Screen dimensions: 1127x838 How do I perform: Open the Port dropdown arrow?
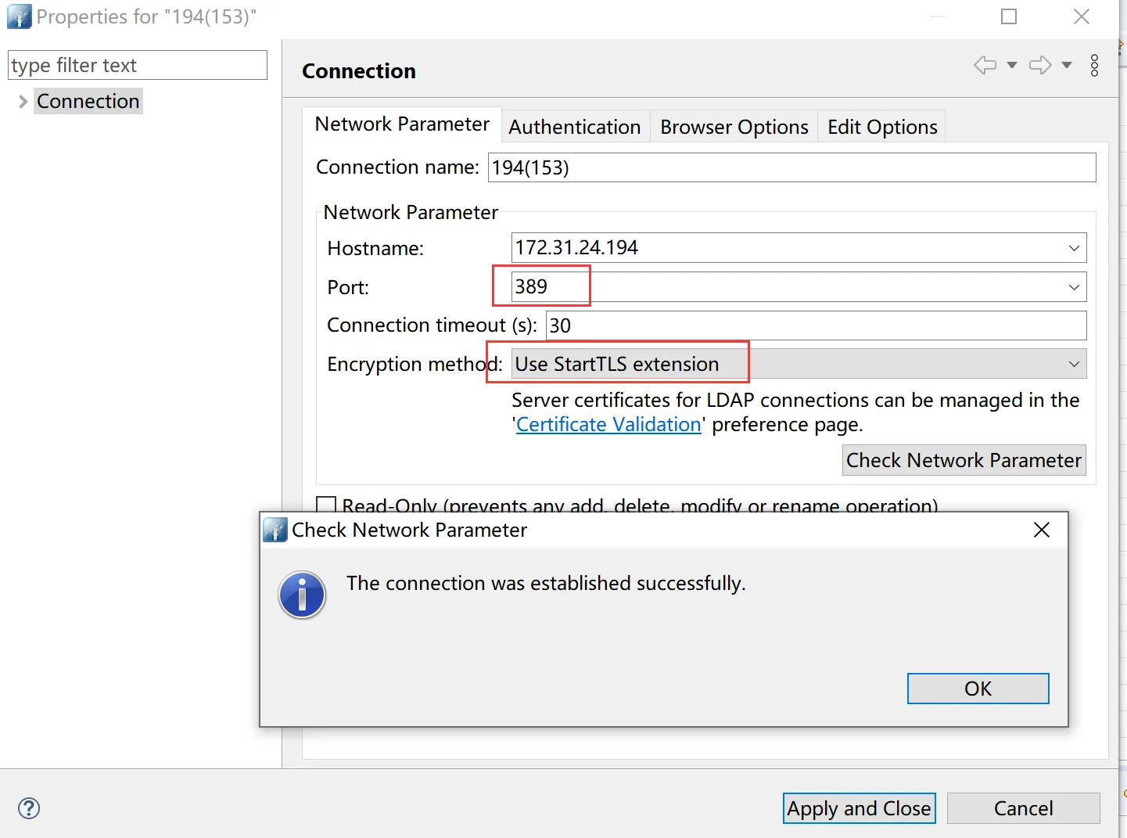(x=1074, y=287)
